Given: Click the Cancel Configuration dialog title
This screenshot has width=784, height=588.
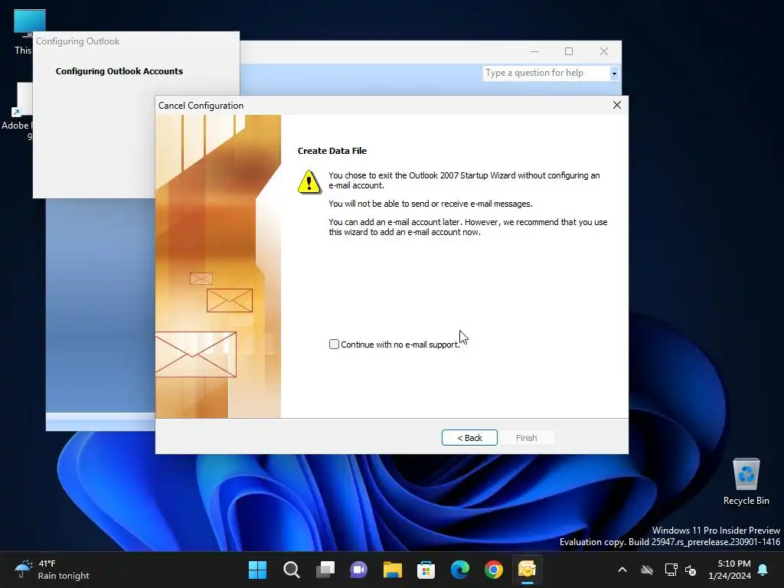Looking at the screenshot, I should tap(201, 106).
